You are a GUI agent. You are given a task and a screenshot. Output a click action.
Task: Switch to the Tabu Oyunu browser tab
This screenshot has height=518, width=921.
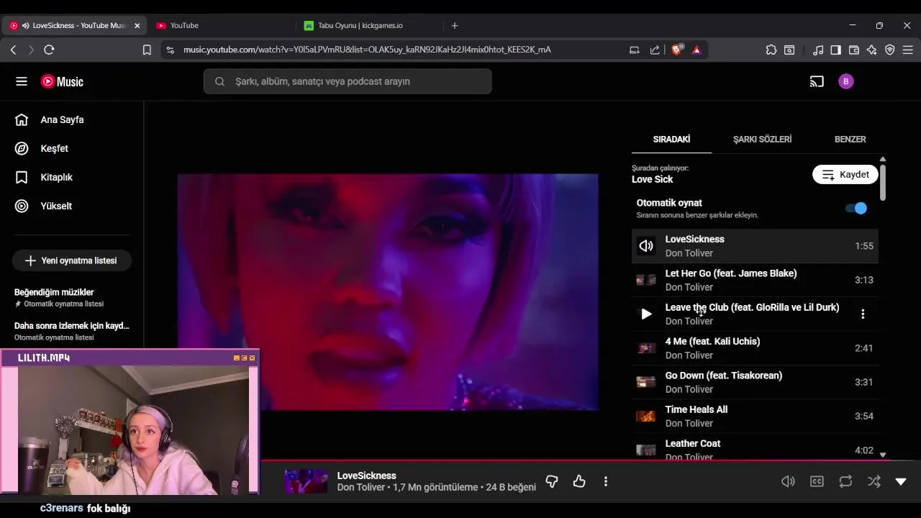pyautogui.click(x=367, y=25)
